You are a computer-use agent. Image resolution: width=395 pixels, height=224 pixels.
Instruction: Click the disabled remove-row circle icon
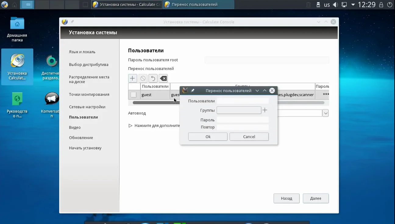pyautogui.click(x=143, y=78)
